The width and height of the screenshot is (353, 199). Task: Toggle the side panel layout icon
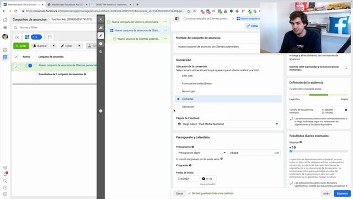point(177,19)
